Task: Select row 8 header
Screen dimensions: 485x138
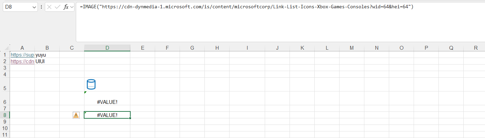Action: tap(5, 115)
